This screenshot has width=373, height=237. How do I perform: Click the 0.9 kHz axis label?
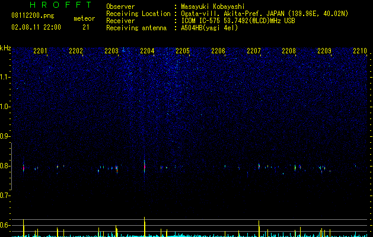point(5,136)
